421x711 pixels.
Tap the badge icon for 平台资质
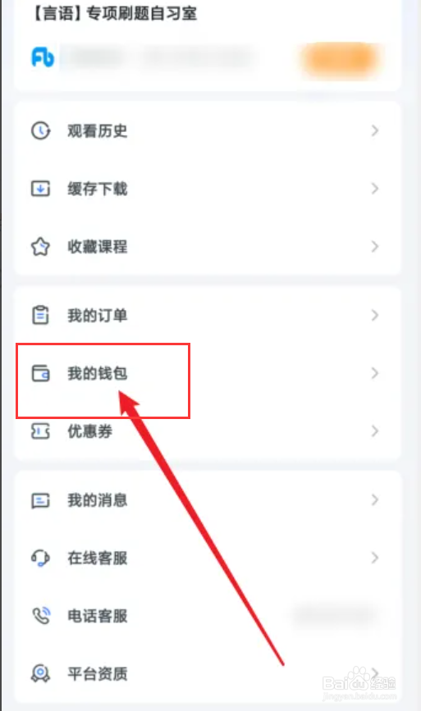[x=40, y=673]
